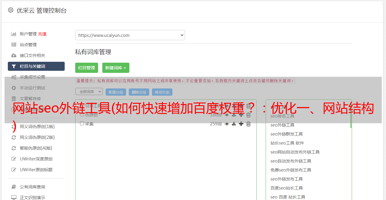Select the keyword seo外链发布工具
Screen dimensions: 386x200
click(287, 179)
